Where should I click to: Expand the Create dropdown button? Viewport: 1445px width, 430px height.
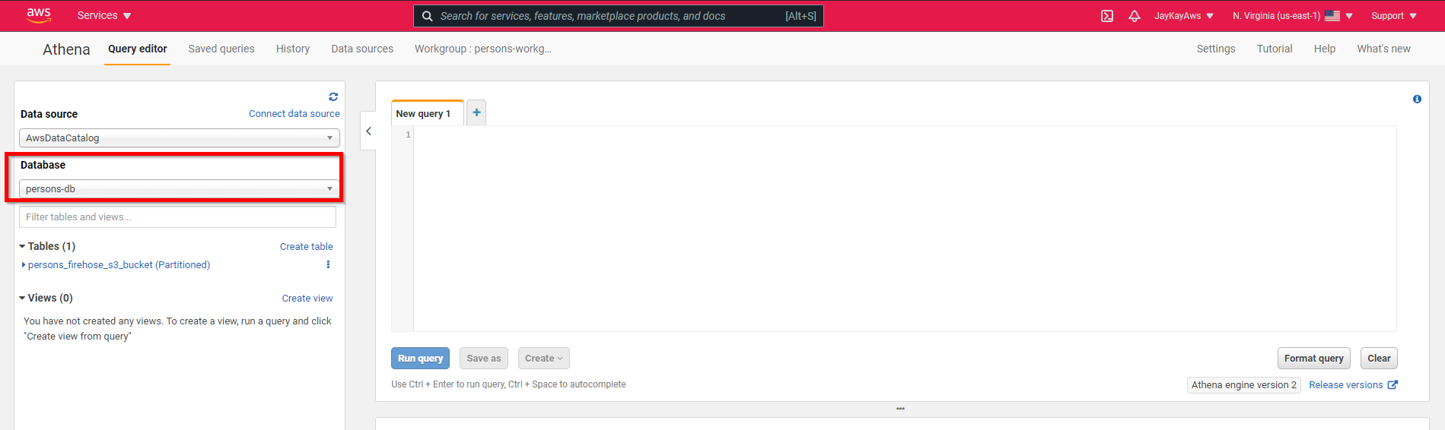(x=543, y=358)
